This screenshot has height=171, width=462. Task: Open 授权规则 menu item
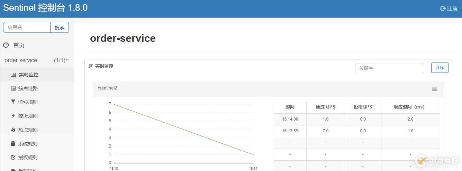click(28, 158)
